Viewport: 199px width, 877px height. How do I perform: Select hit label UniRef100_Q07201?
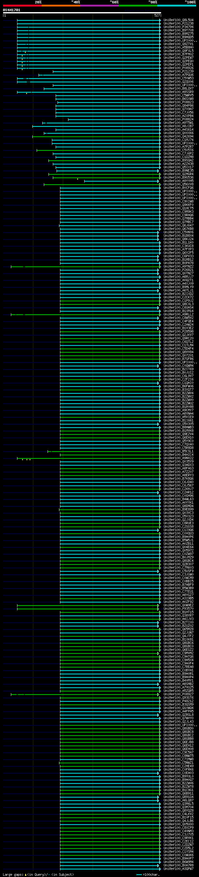[178, 355]
